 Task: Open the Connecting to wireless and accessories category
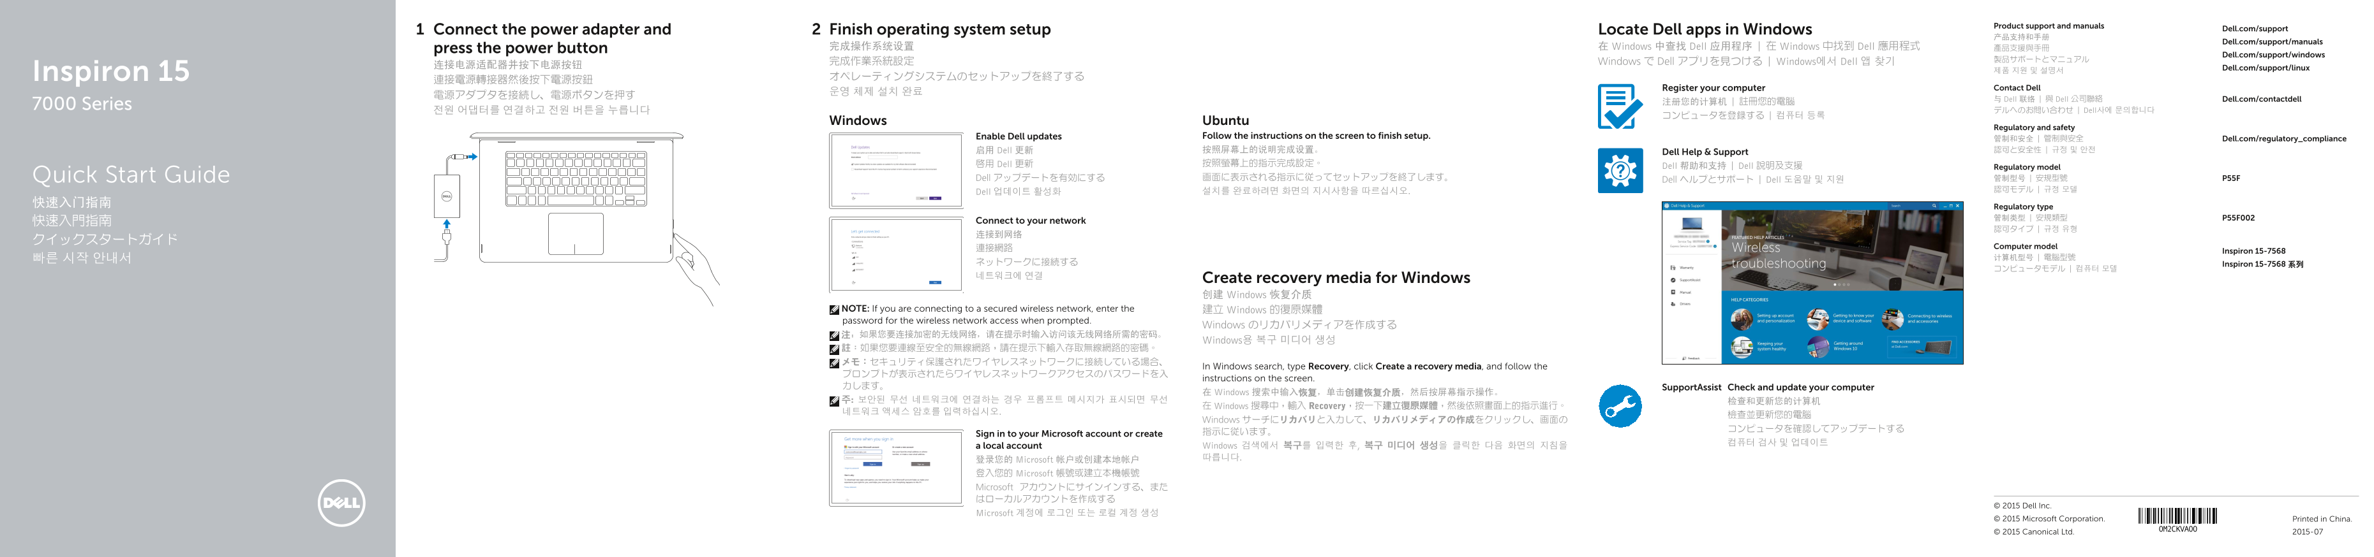click(x=1917, y=319)
